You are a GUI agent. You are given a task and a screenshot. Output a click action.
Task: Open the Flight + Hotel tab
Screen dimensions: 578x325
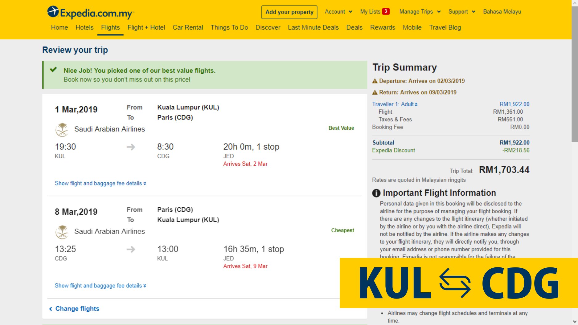[x=146, y=27]
